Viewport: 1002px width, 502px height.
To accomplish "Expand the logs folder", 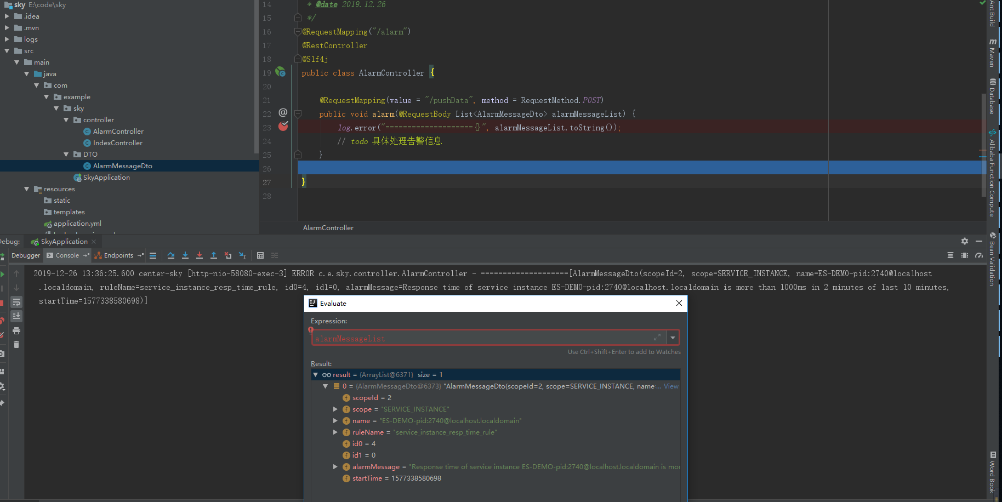I will tap(7, 39).
